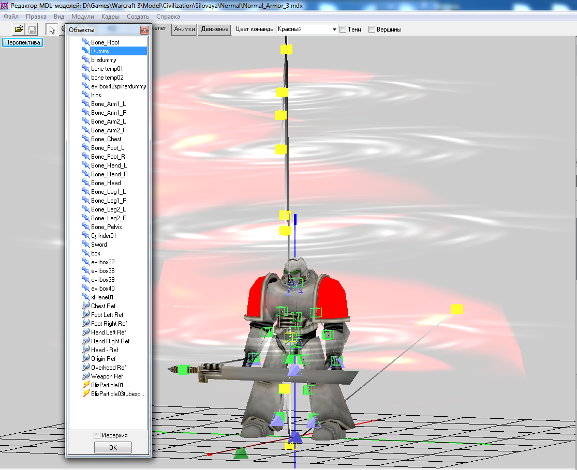Screen dimensions: 577x470
Task: Enable the Тени shadows checkbox
Action: pyautogui.click(x=343, y=29)
